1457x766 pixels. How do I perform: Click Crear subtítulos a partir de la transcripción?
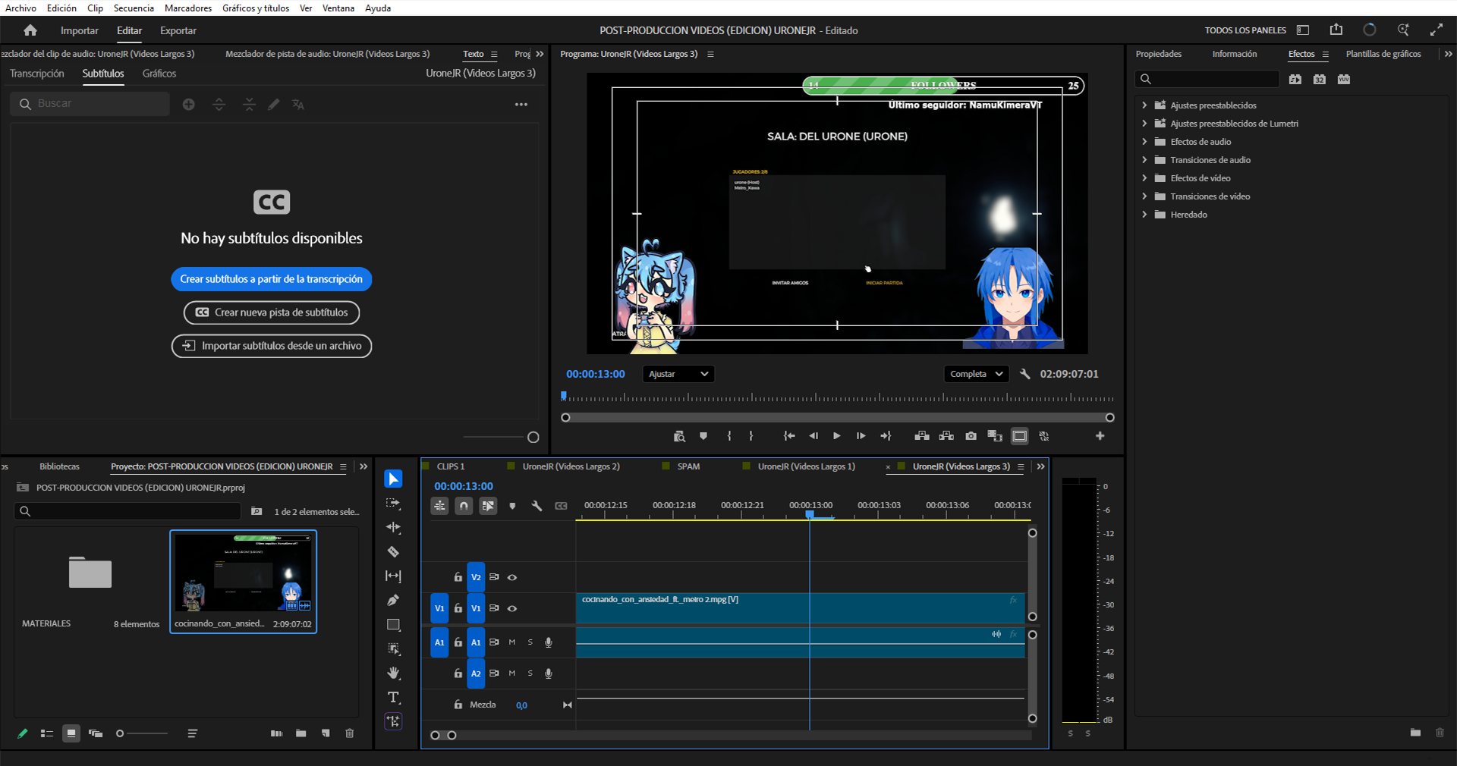coord(272,279)
